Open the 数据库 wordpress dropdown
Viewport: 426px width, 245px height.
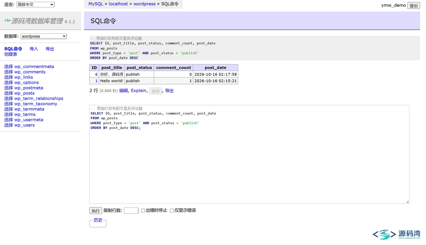43,36
